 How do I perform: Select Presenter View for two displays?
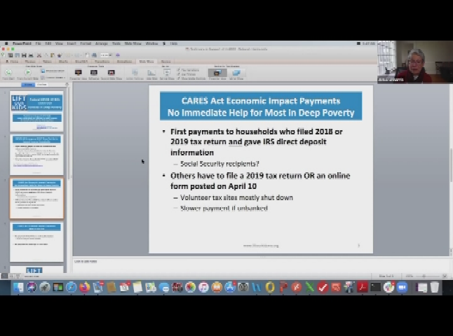tap(217, 74)
